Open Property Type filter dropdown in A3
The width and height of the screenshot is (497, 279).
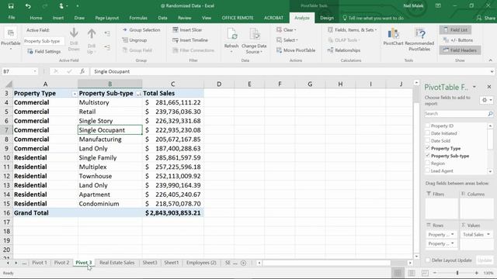(75, 94)
